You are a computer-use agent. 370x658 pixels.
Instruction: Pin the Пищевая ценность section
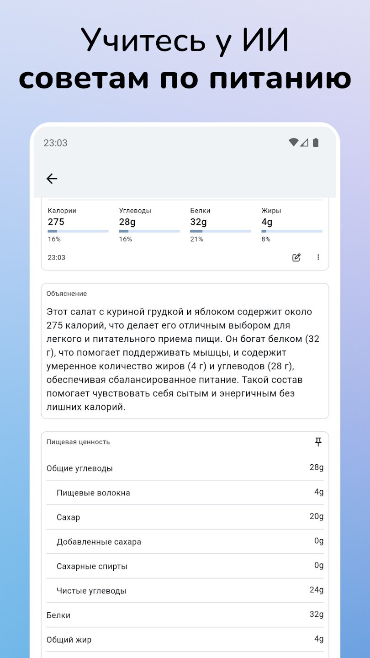318,442
